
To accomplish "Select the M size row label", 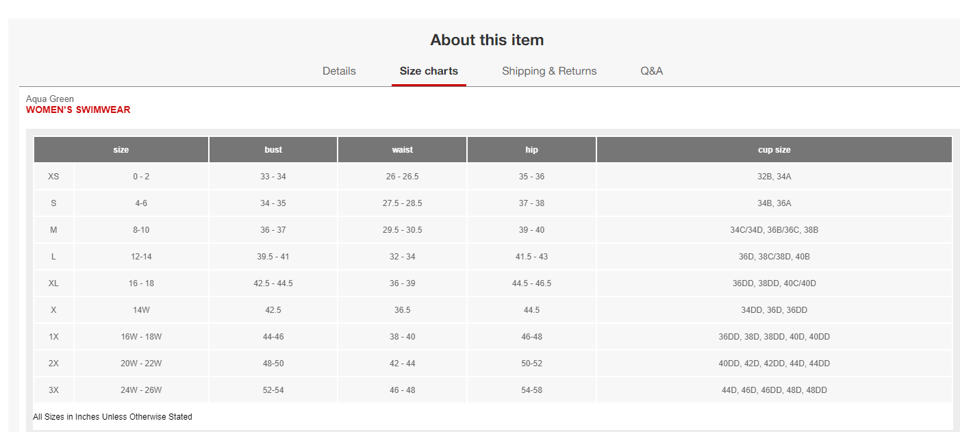I will click(53, 230).
